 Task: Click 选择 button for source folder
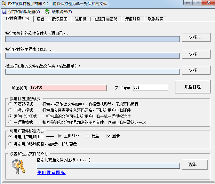pyautogui.click(x=196, y=37)
